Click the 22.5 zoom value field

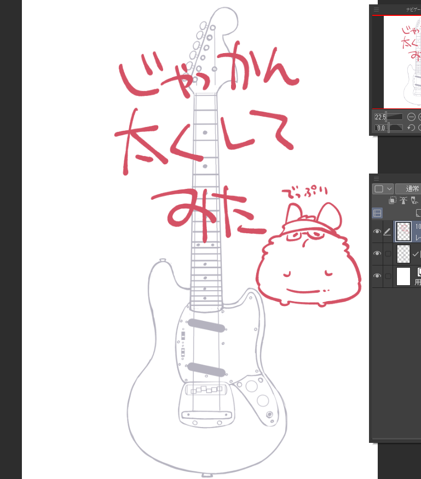[380, 117]
